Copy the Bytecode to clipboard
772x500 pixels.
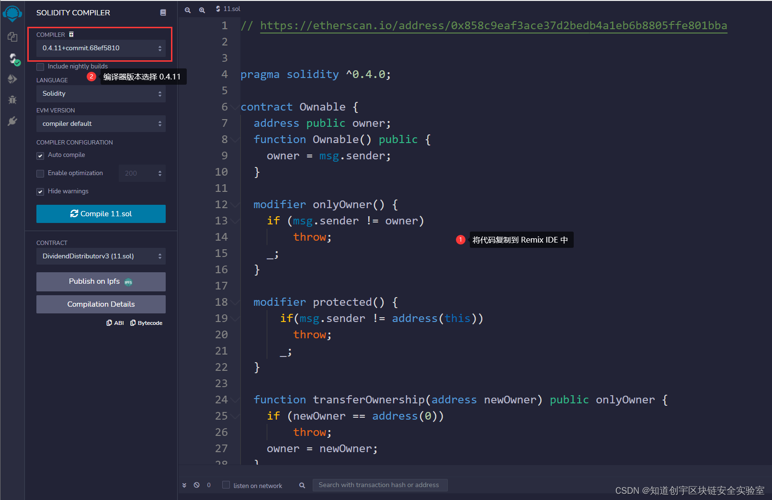(x=146, y=323)
